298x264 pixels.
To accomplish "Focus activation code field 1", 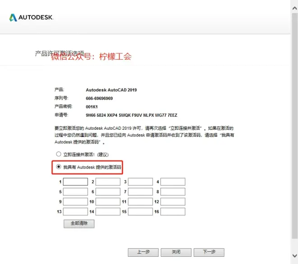I will [75, 182].
